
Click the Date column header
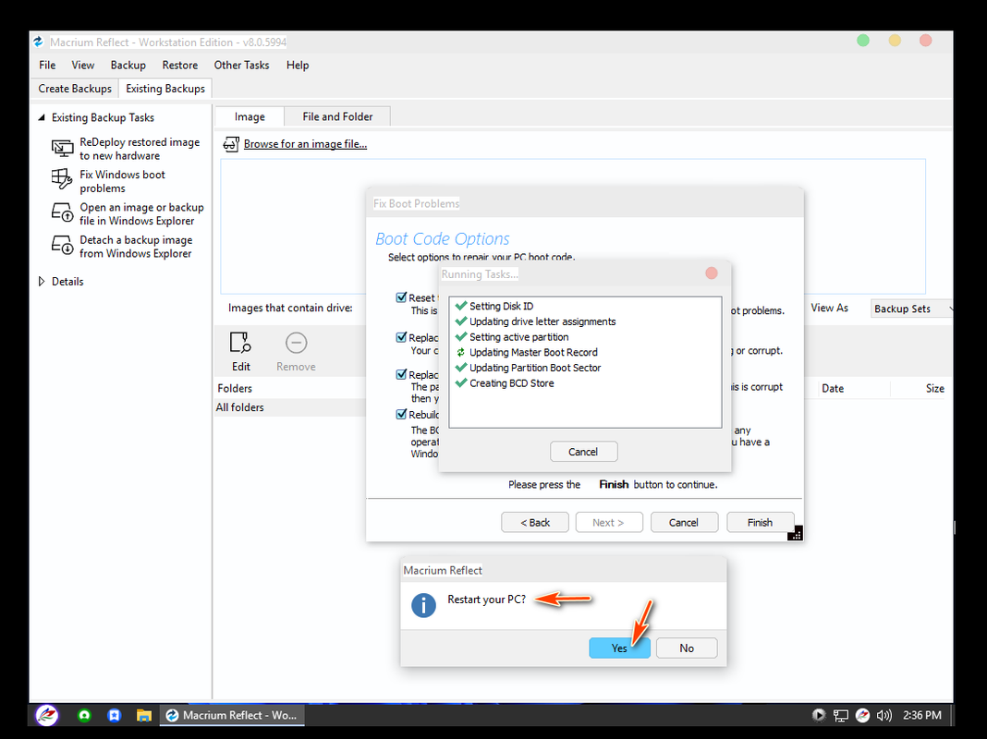coord(833,388)
